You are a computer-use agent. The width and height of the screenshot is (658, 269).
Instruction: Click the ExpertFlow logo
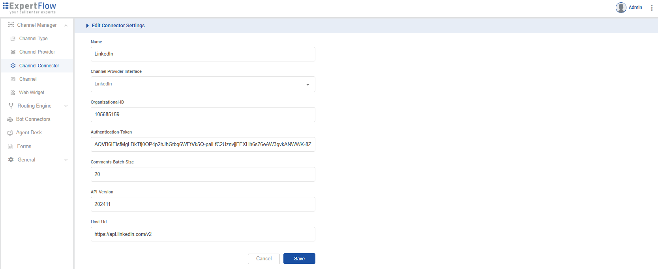tap(30, 7)
